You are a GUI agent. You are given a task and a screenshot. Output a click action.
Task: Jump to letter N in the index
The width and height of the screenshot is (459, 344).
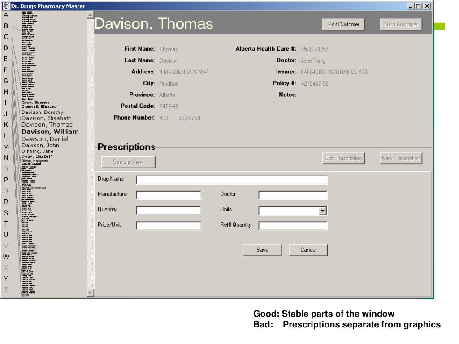tap(6, 158)
